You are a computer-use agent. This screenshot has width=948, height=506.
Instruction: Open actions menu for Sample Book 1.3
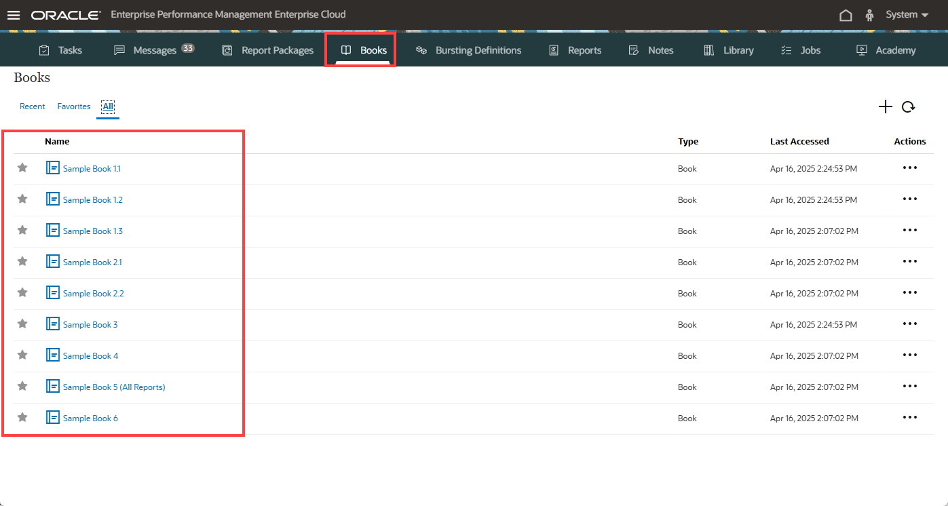pos(910,231)
